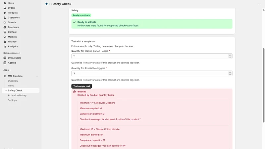This screenshot has height=149, width=265.
Task: Open the RuleSafe Overview page
Action: pos(13,81)
